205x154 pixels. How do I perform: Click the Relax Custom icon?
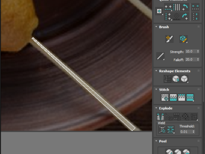(184, 79)
